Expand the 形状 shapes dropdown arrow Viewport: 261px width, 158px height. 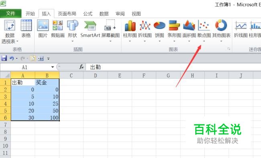click(72, 41)
